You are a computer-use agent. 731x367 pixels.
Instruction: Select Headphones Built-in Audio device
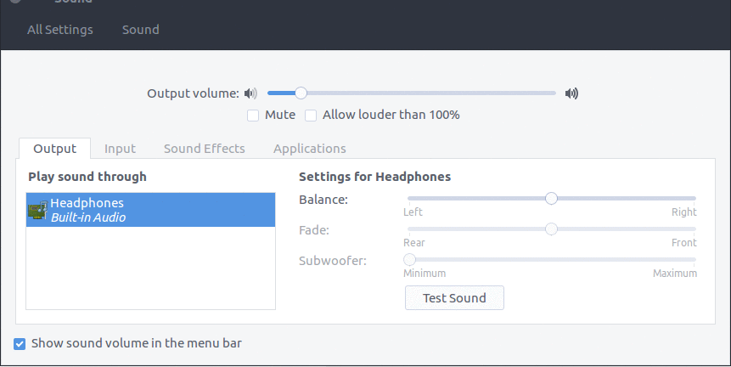(x=150, y=210)
